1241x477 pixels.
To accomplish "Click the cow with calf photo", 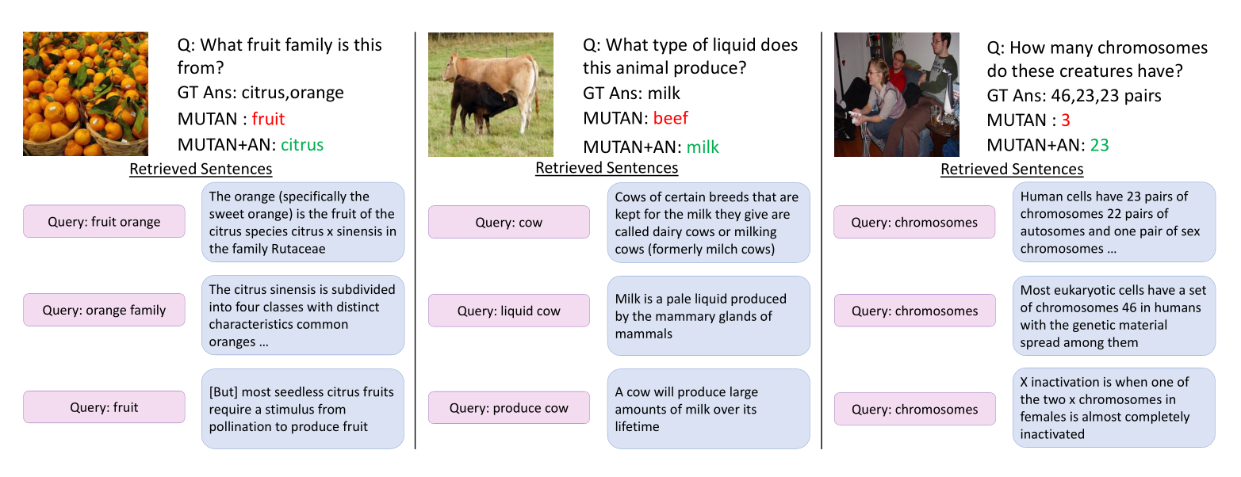I will tap(491, 94).
